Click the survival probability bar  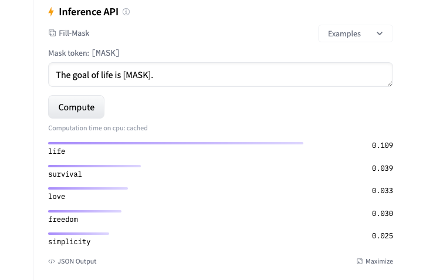tap(94, 166)
